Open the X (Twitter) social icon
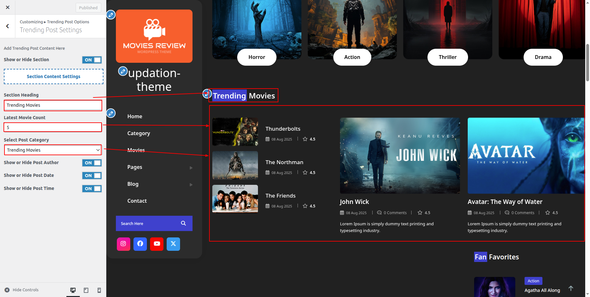The image size is (590, 297). [x=173, y=244]
